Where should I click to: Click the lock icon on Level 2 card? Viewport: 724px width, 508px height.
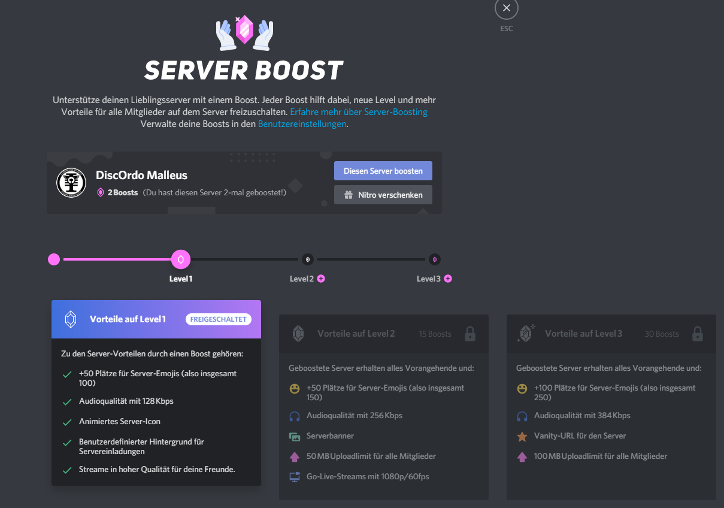pyautogui.click(x=470, y=334)
